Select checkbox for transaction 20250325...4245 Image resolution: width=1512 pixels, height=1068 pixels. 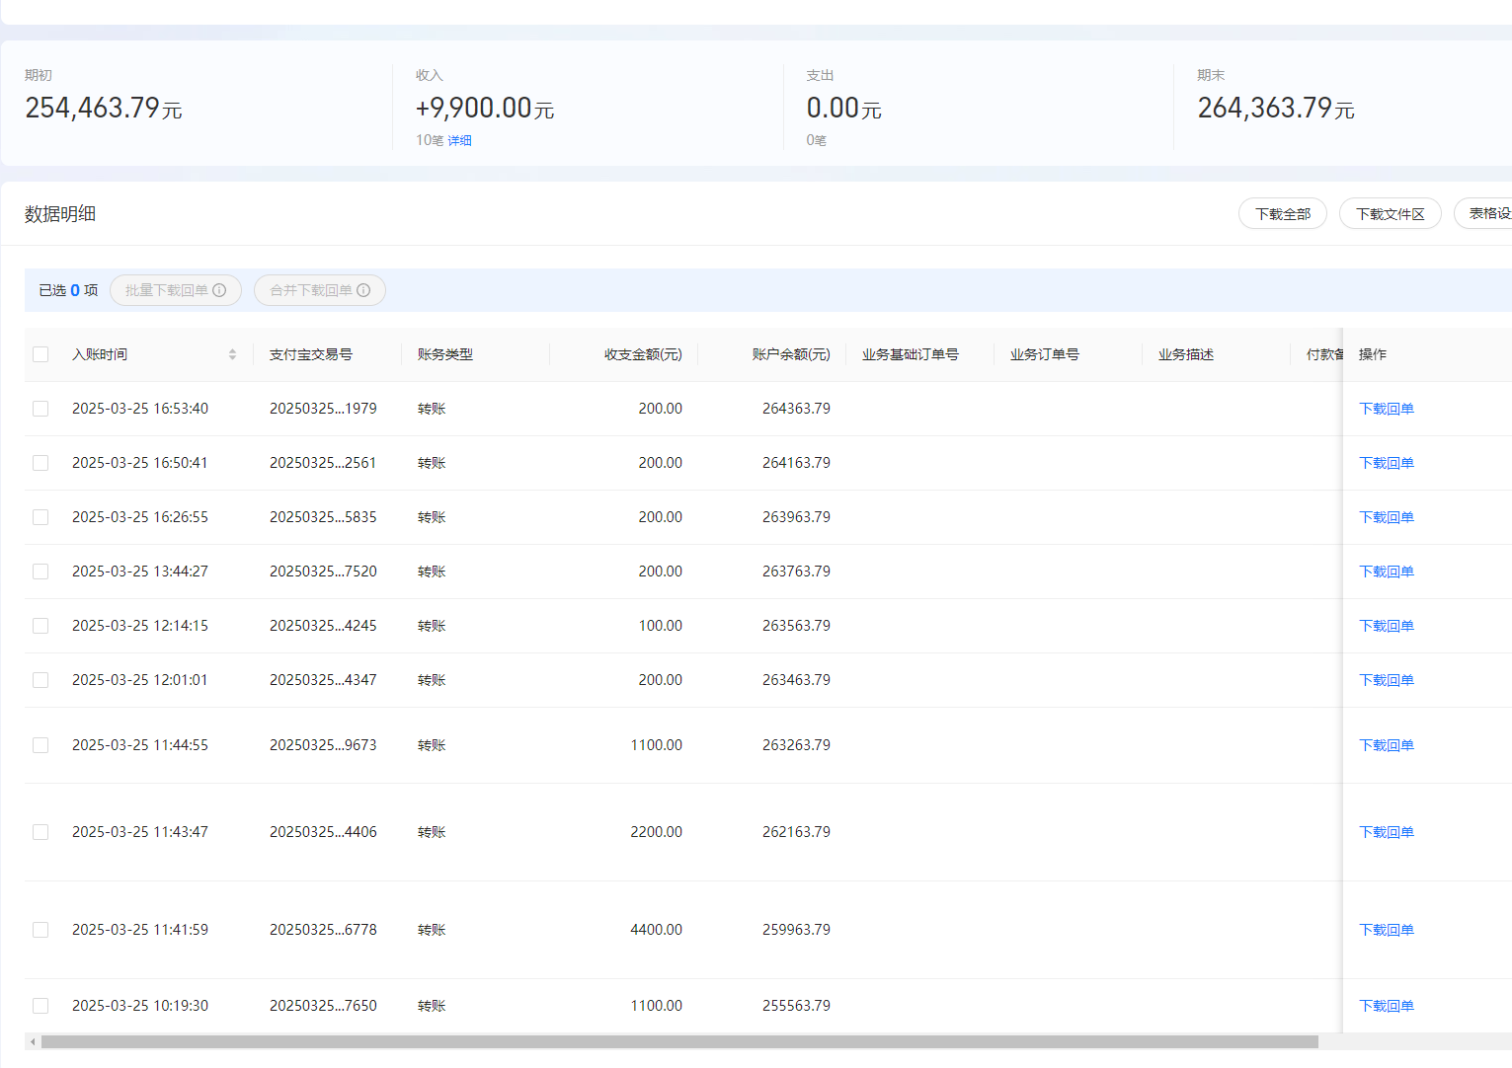(x=40, y=626)
